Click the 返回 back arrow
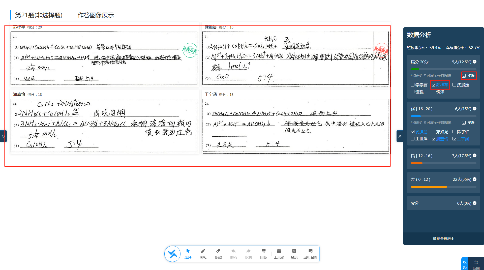The image size is (484, 270). click(476, 264)
